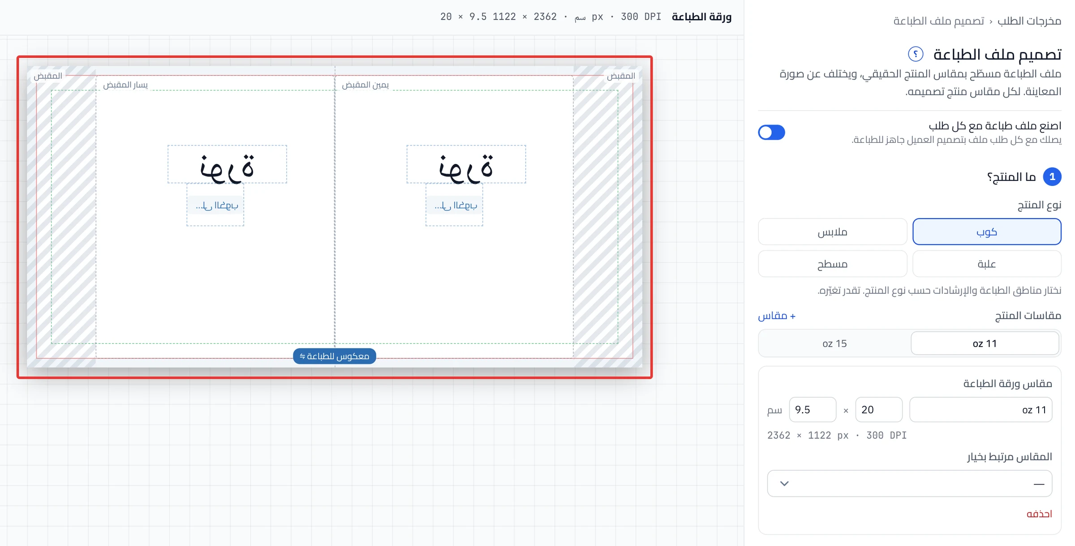The width and height of the screenshot is (1075, 546).
Task: Select the large Arabic text box left of handle
Action: (x=227, y=164)
